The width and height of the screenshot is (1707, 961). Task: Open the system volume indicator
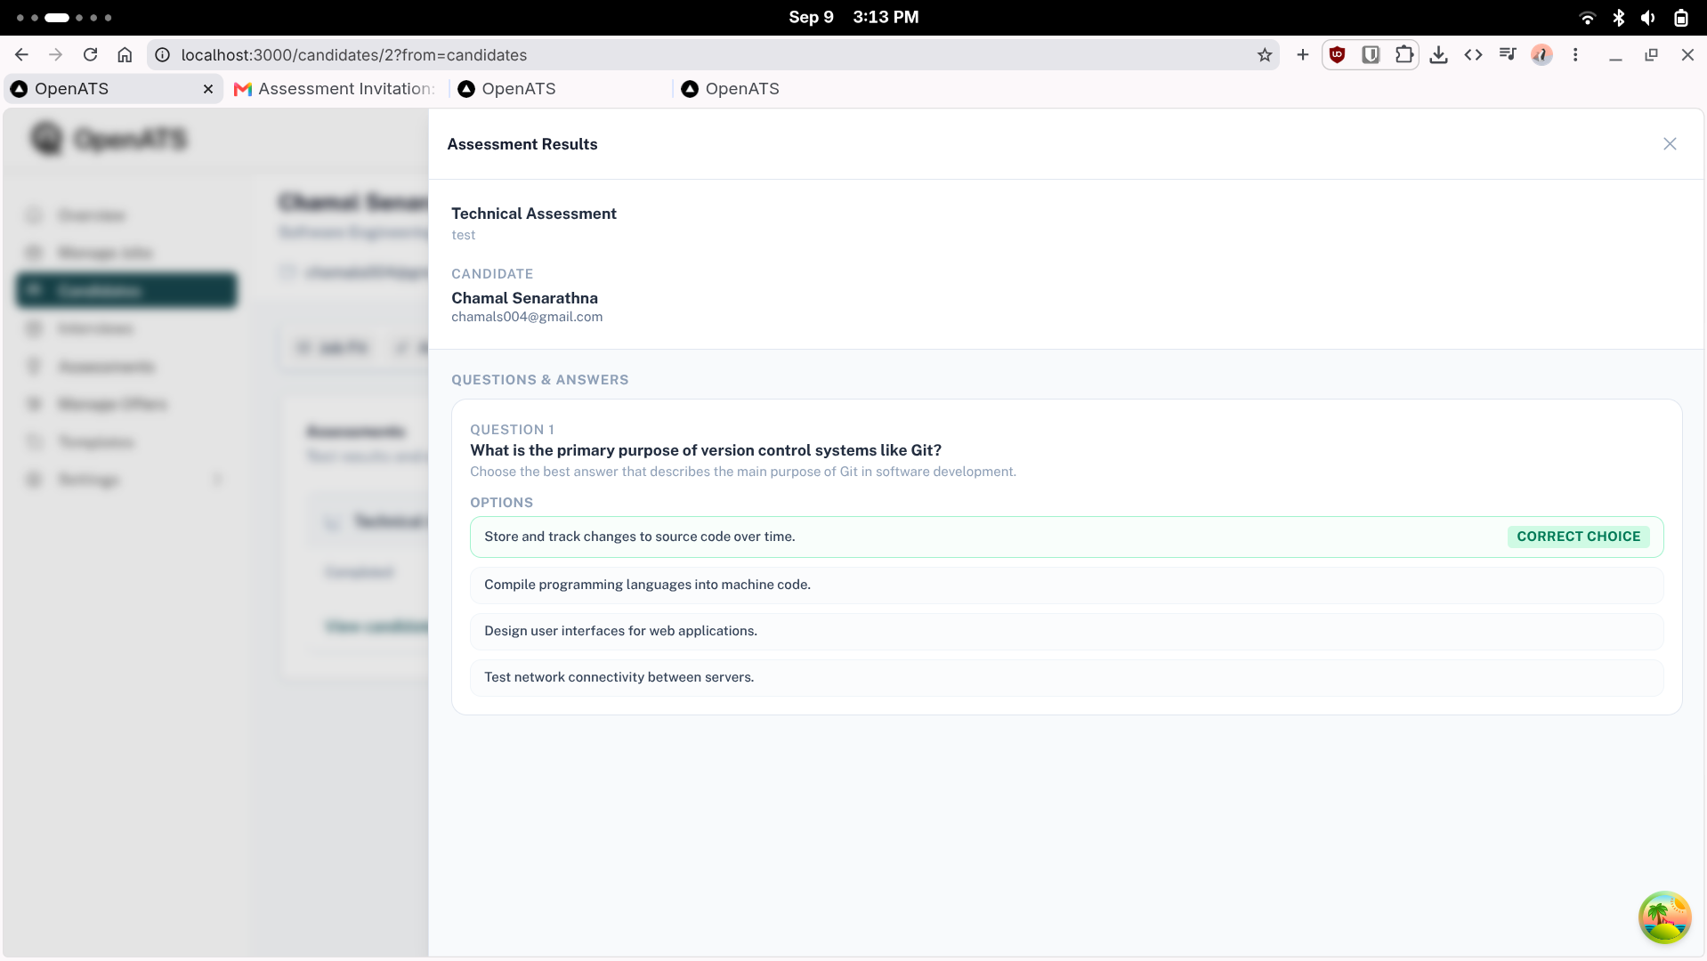coord(1648,18)
